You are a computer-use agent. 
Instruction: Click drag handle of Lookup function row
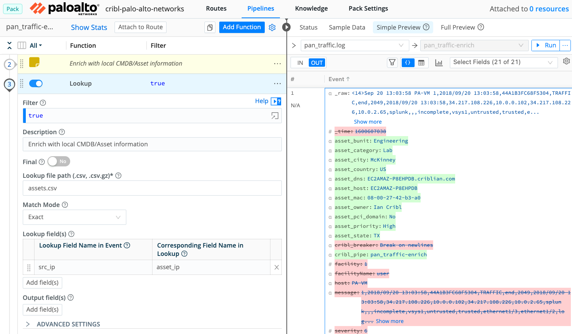pos(22,83)
